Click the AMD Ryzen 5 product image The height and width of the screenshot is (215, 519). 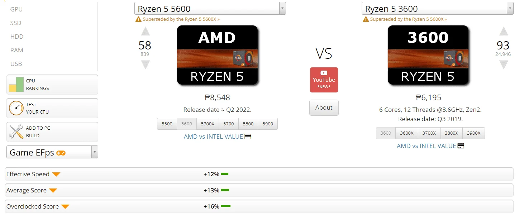217,55
